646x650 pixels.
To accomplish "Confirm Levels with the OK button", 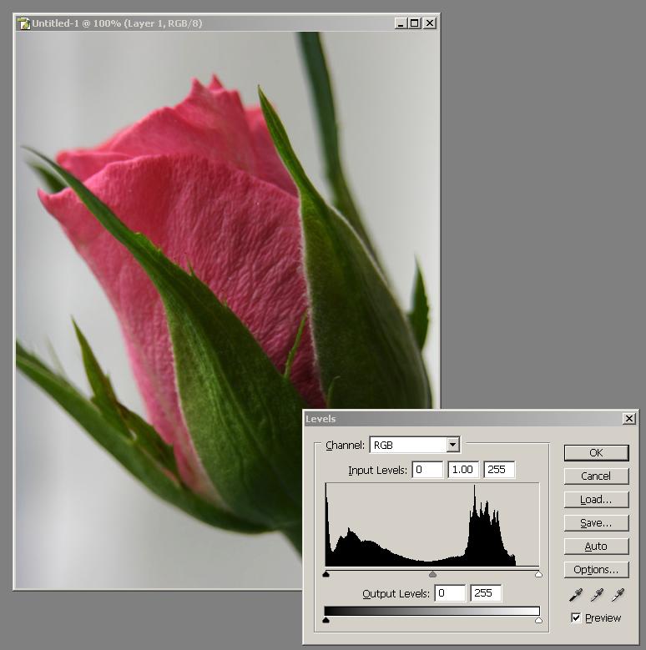I will [x=596, y=453].
